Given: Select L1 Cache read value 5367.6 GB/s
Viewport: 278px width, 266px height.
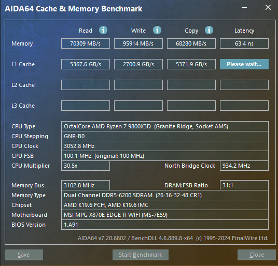Looking at the screenshot, I should (x=86, y=64).
